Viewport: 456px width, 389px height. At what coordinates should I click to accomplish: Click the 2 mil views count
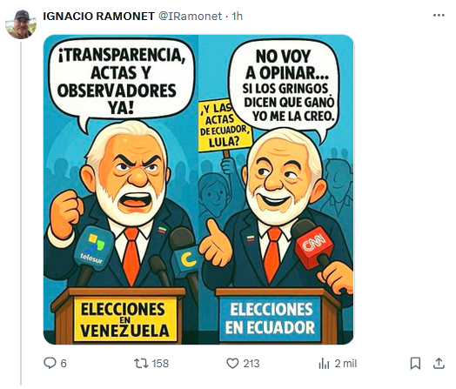[345, 364]
